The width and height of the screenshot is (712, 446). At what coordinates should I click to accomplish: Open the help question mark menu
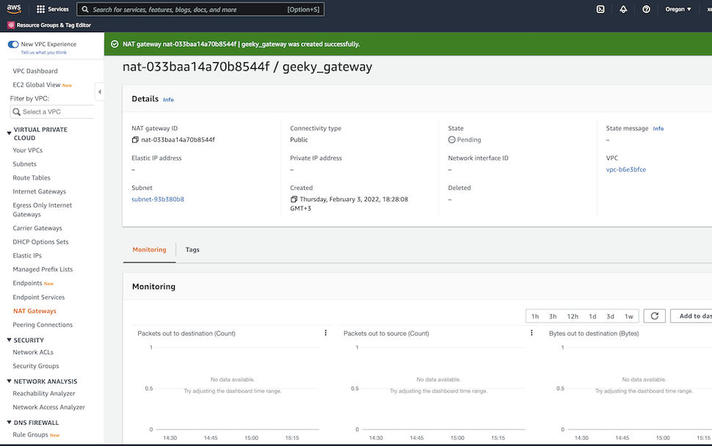click(646, 9)
